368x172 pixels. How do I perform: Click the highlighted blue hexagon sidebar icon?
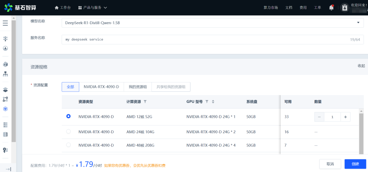(5, 109)
